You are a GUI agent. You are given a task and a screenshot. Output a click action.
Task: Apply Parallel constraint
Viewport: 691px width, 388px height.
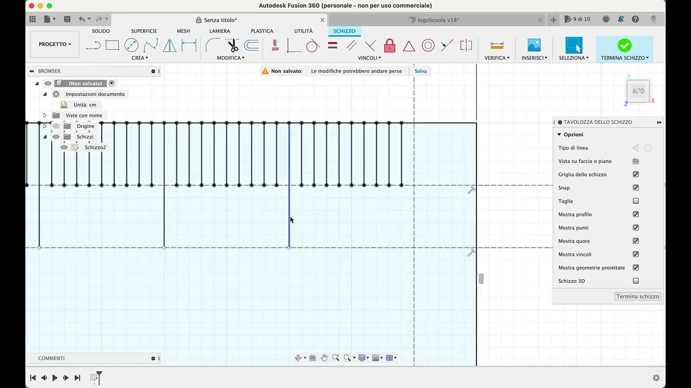pos(351,46)
